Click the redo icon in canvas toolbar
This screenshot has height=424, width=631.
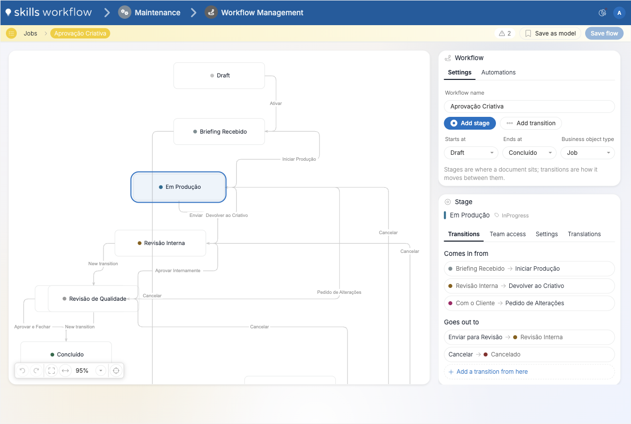click(36, 371)
